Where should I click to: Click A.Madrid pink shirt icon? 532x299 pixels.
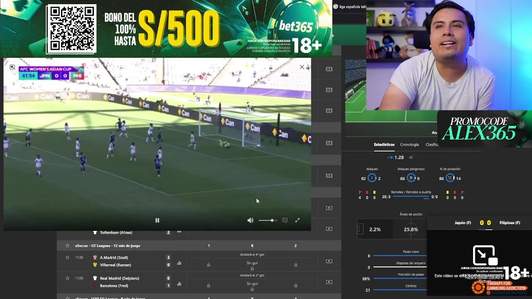[95, 257]
